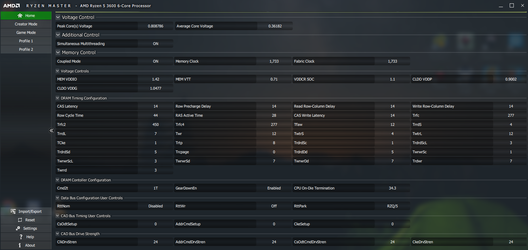Collapse the Voltage Controls subsection
Viewport: 528px width, 250px height.
[x=57, y=71]
